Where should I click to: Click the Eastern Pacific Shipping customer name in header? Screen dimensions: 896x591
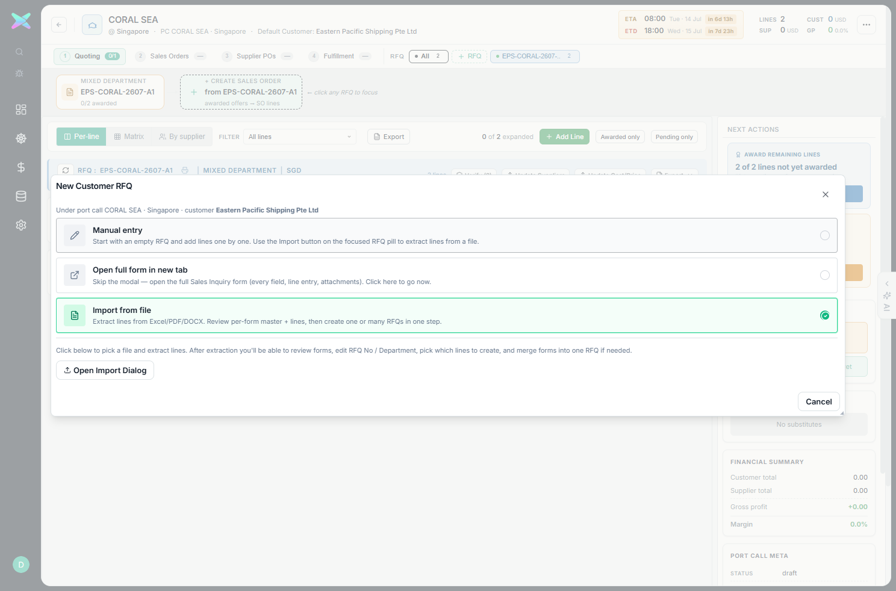pyautogui.click(x=366, y=31)
